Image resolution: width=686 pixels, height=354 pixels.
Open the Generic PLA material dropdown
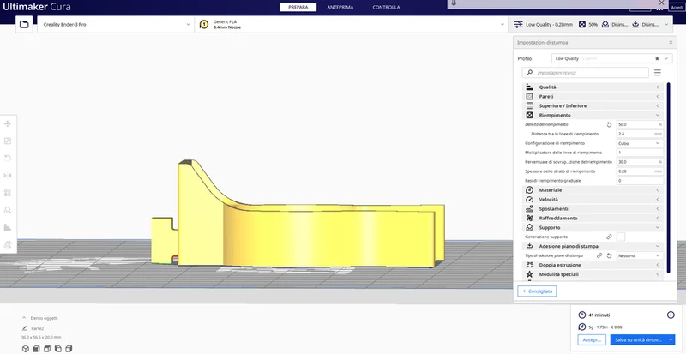coord(352,25)
